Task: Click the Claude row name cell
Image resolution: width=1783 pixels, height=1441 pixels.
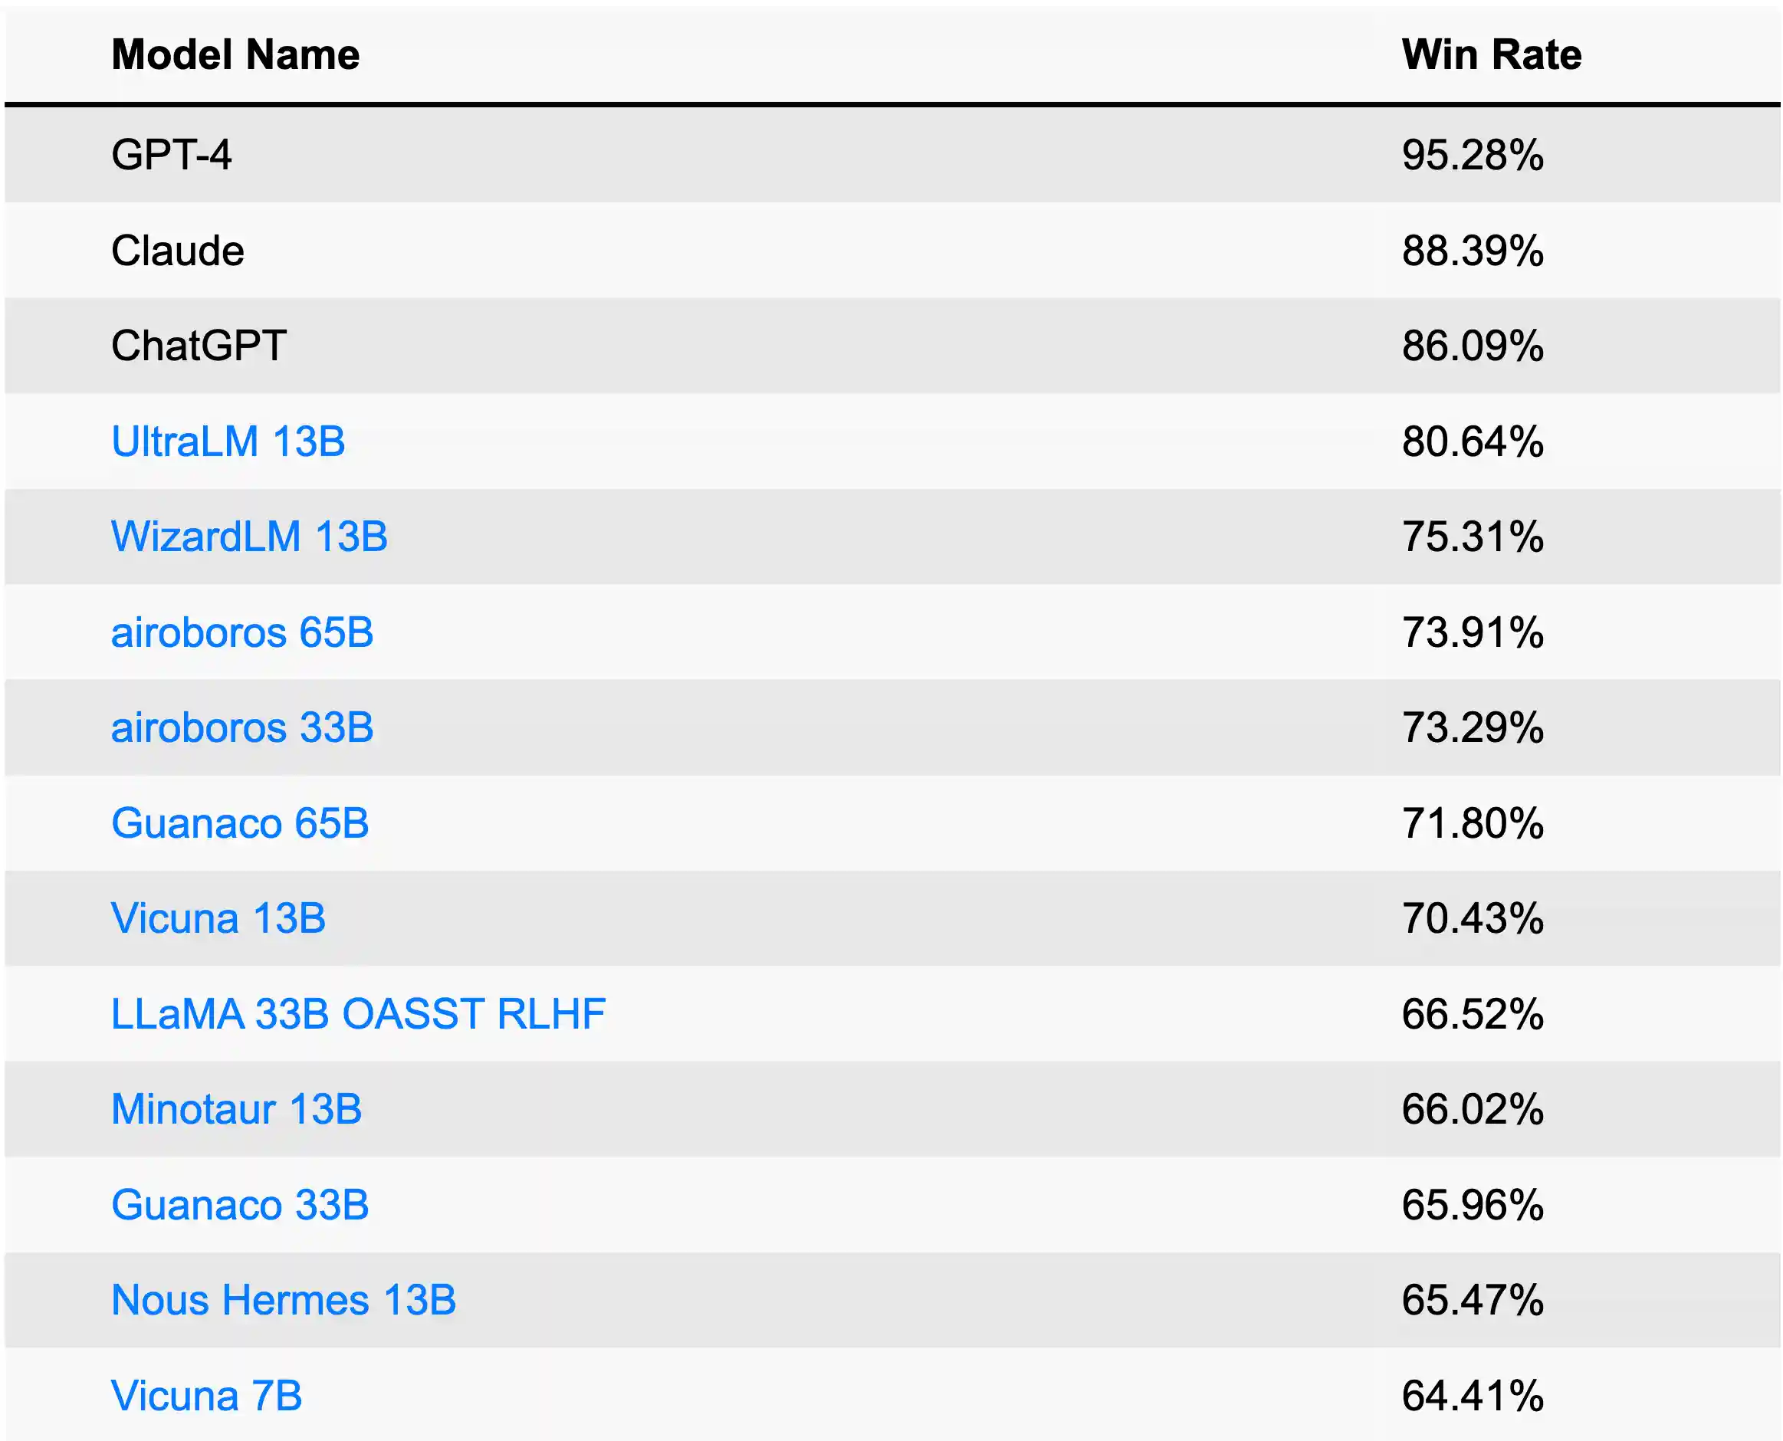Action: coord(178,251)
